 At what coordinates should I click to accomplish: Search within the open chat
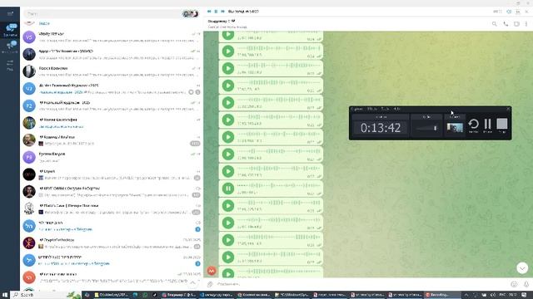[x=494, y=24]
